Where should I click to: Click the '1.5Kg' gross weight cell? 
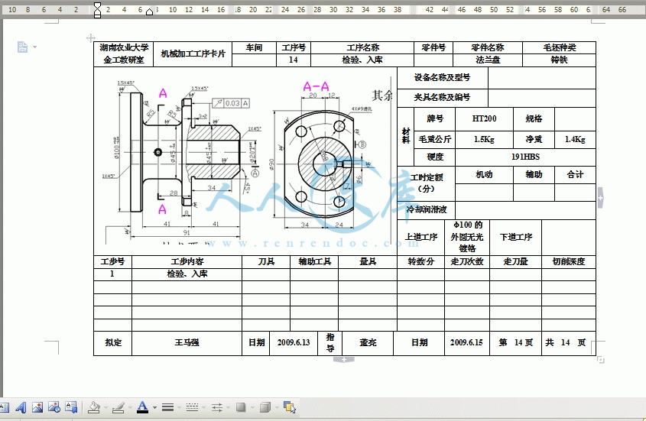pyautogui.click(x=484, y=140)
